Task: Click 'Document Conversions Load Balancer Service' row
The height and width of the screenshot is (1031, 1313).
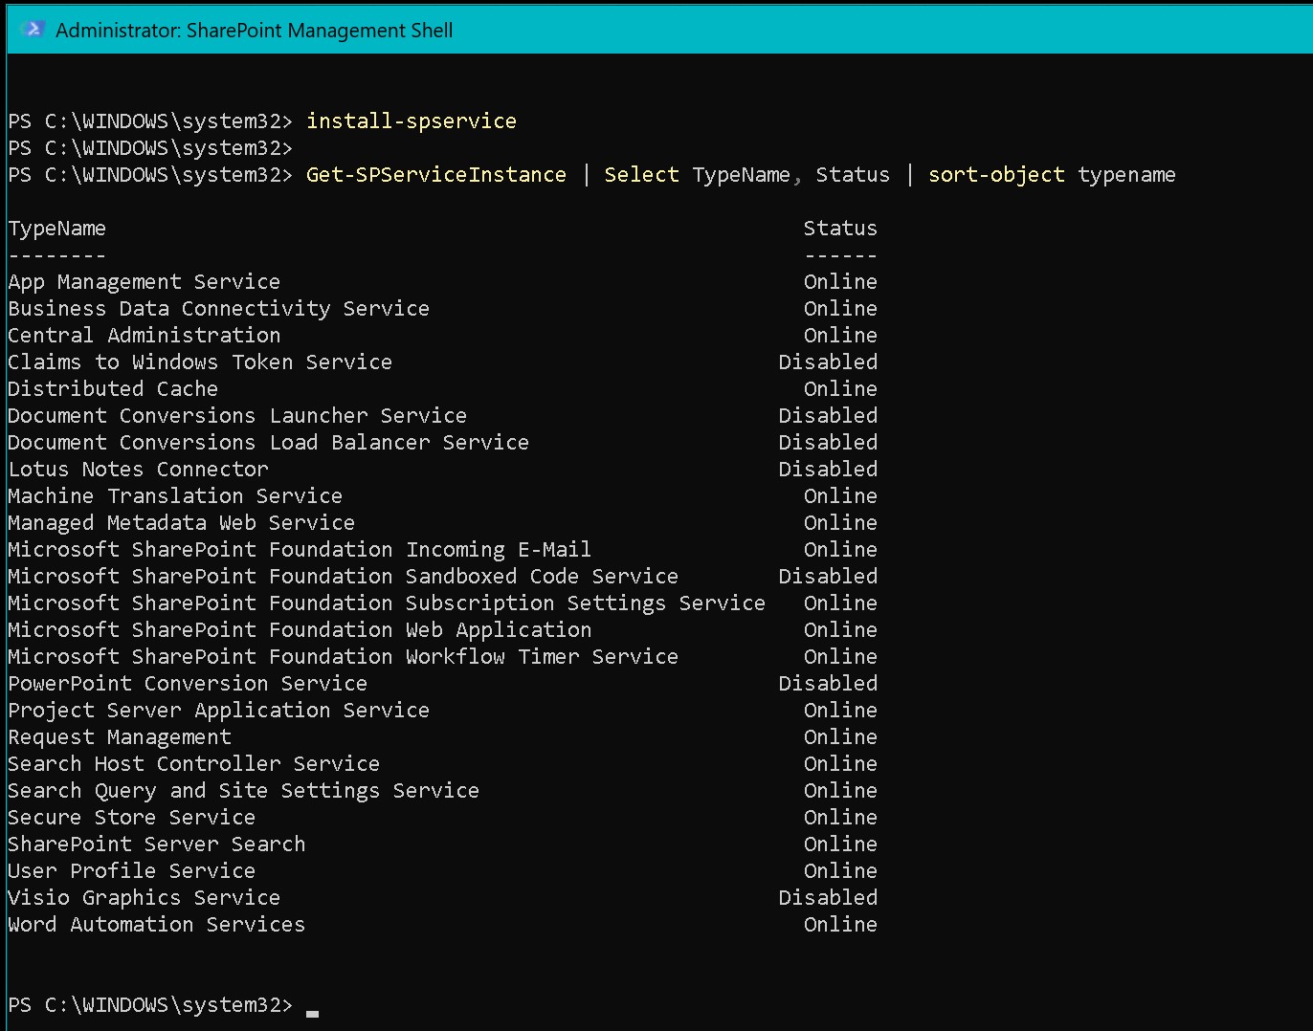Action: pyautogui.click(x=443, y=443)
